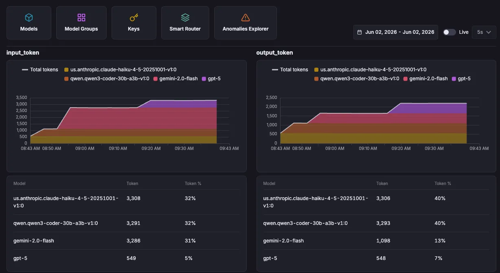Click the 3,306 token value

point(384,198)
